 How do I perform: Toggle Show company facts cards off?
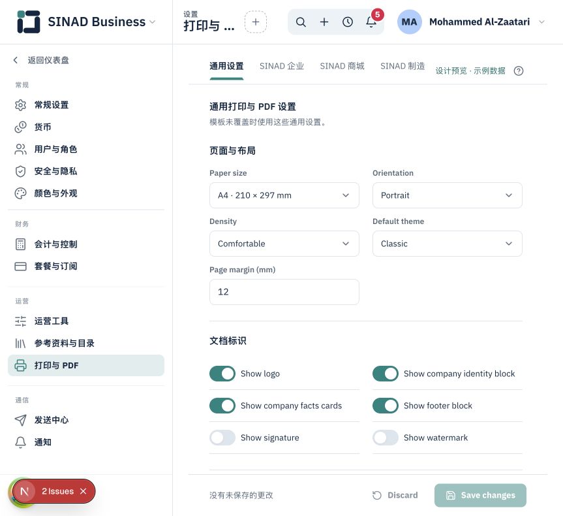222,406
